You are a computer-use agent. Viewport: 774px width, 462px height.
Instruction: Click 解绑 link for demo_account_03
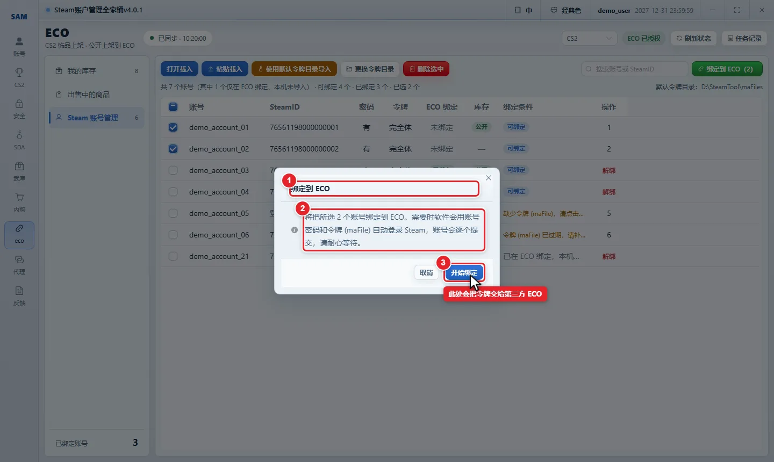click(609, 171)
